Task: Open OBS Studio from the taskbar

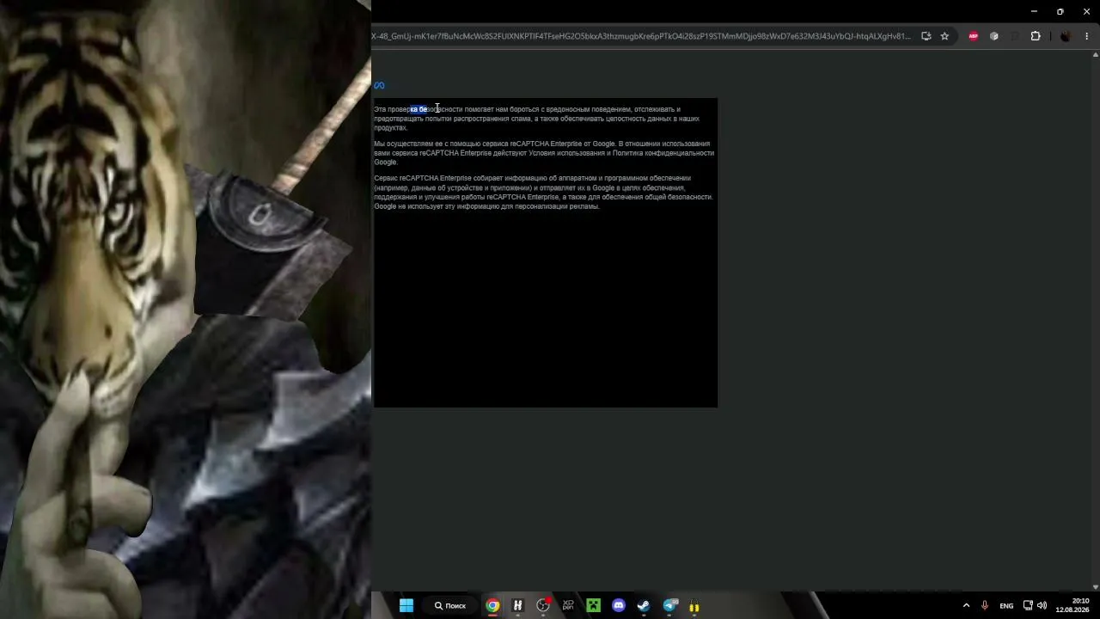Action: pos(543,605)
